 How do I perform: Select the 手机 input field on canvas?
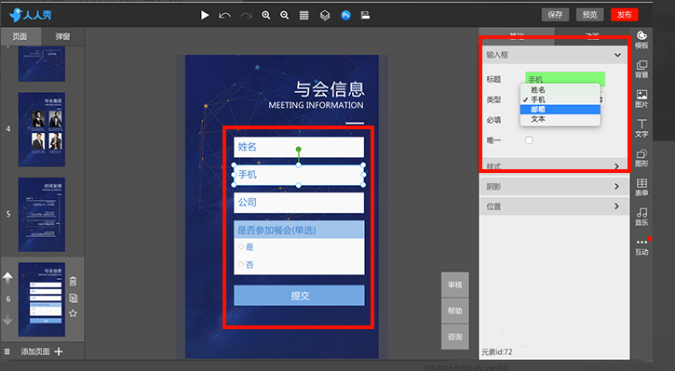[x=299, y=175]
